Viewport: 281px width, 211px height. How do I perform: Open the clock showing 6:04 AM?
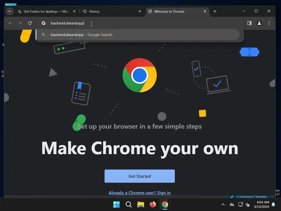(x=262, y=204)
